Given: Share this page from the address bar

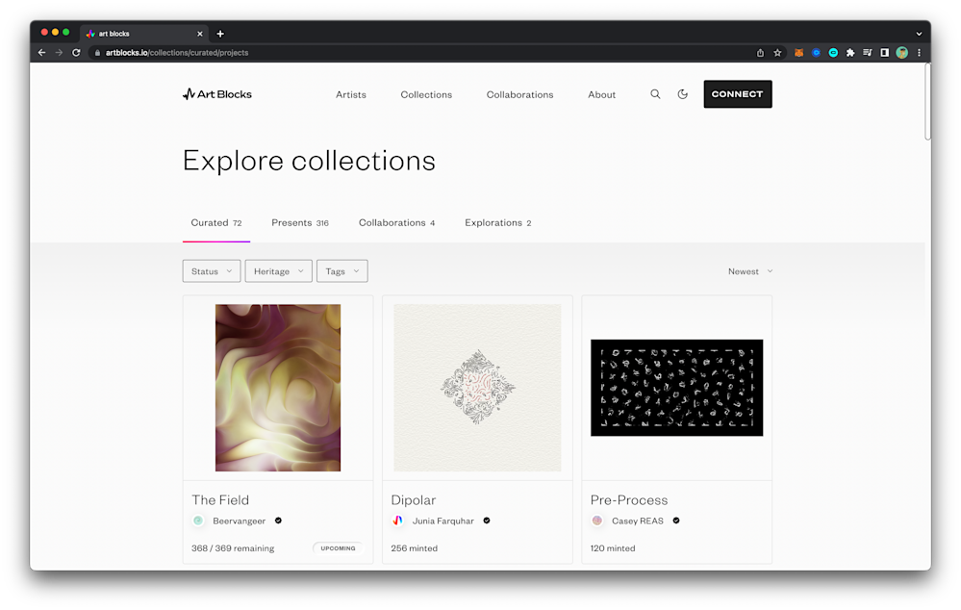Looking at the screenshot, I should (x=760, y=53).
